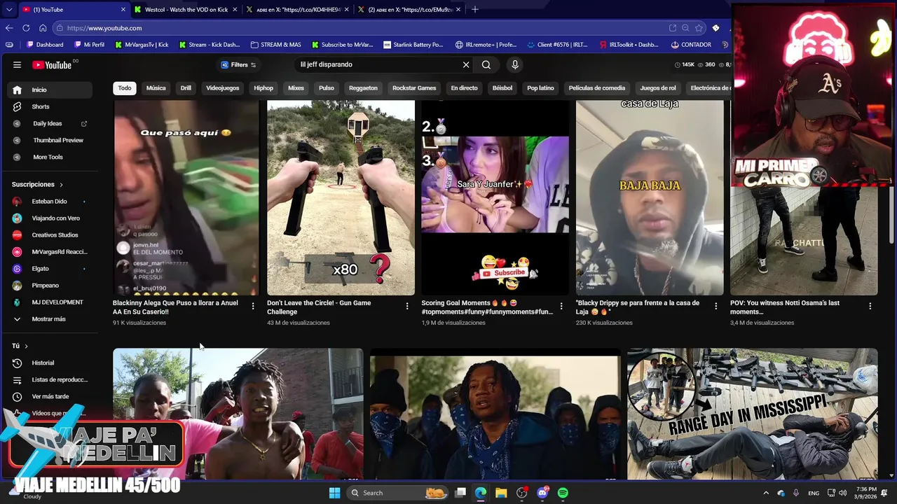
Task: Open the Inicio sidebar link
Action: [x=50, y=90]
